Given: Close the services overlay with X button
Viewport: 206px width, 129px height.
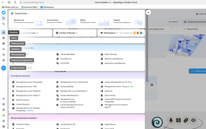Looking at the screenshot, I should coord(148,12).
